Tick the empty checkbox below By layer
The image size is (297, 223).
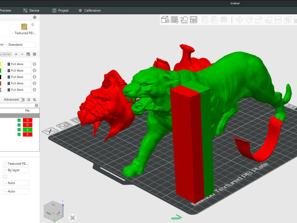coord(5,177)
